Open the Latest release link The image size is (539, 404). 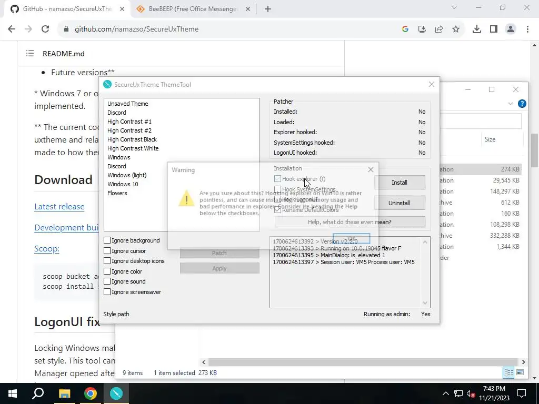click(x=59, y=206)
